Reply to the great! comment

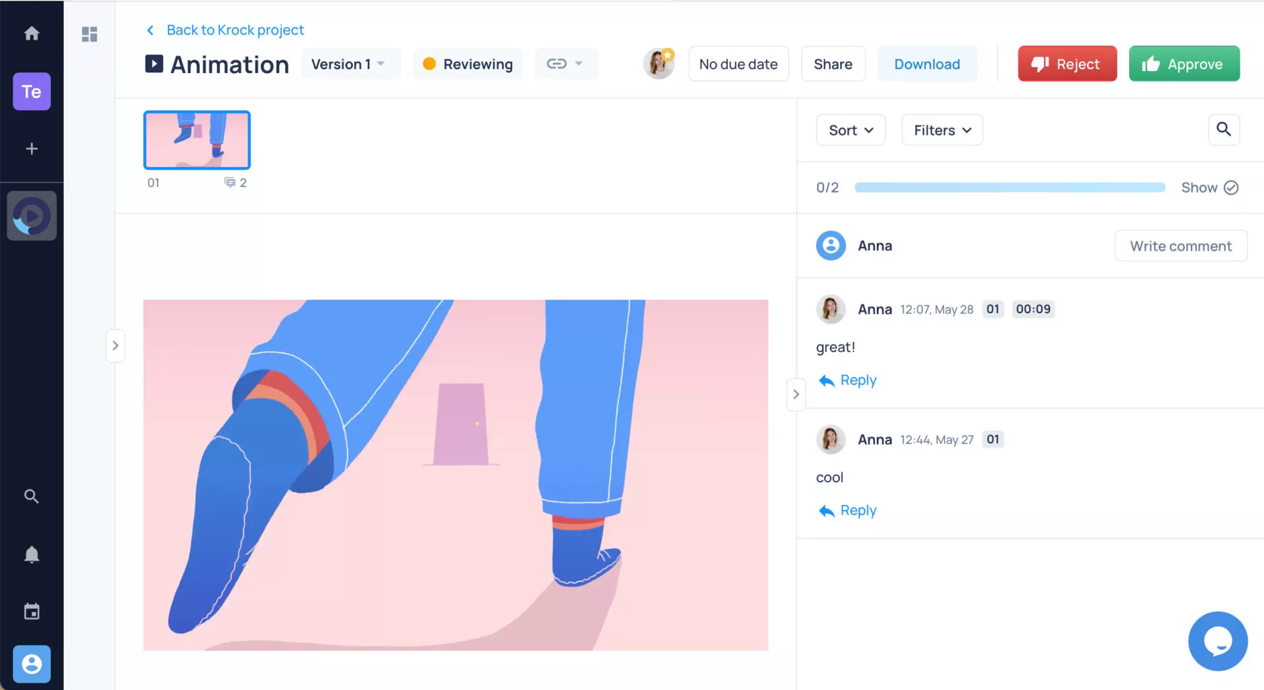[848, 380]
